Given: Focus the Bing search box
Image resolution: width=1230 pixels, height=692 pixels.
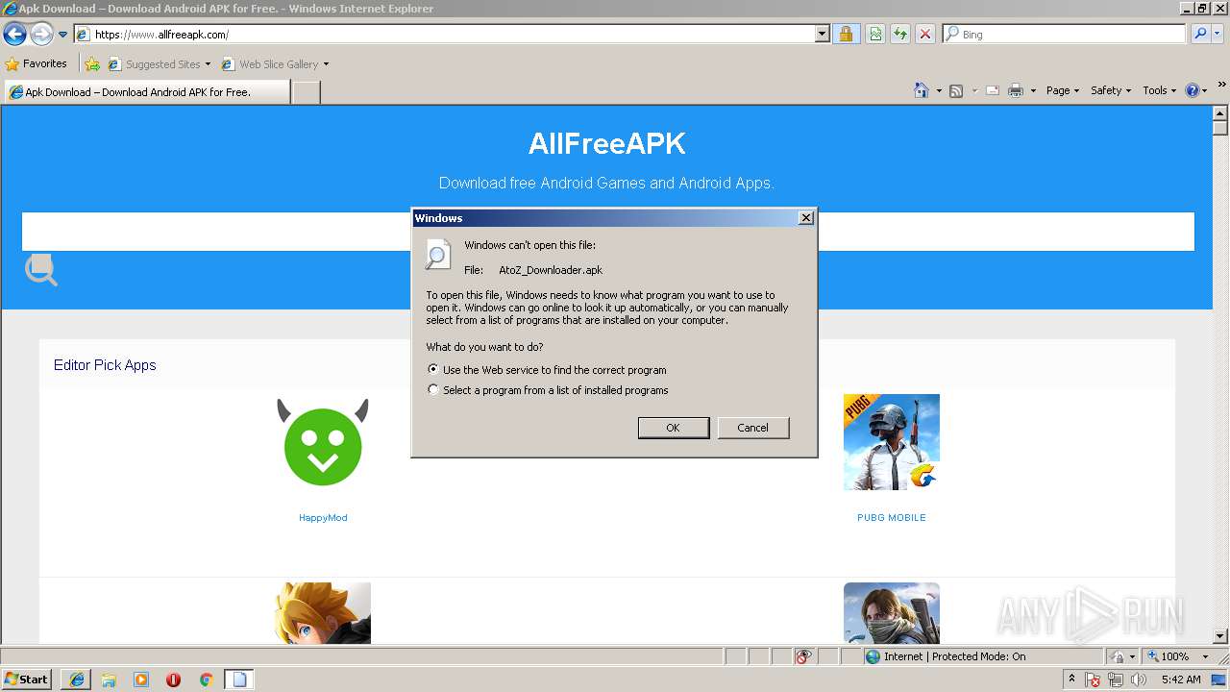Looking at the screenshot, I should tap(1064, 35).
